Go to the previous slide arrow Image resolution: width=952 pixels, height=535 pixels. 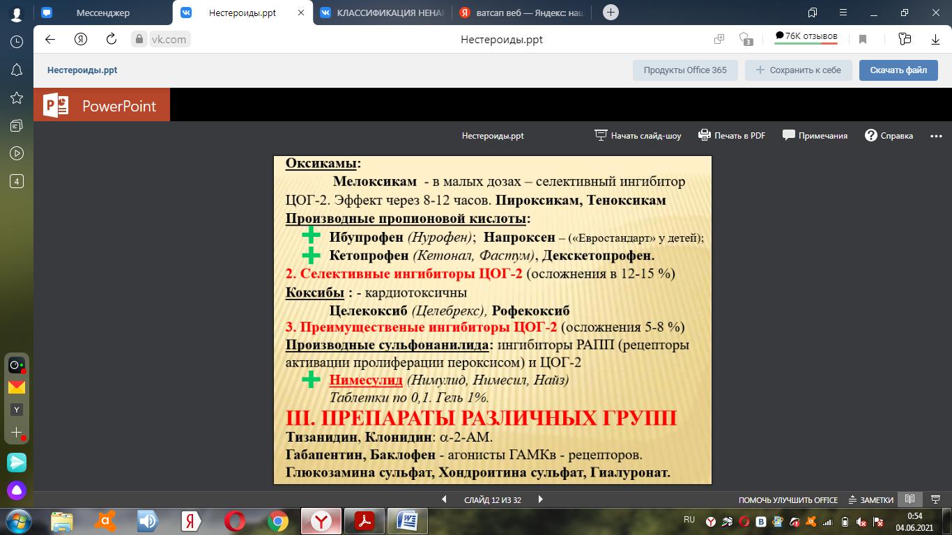445,499
